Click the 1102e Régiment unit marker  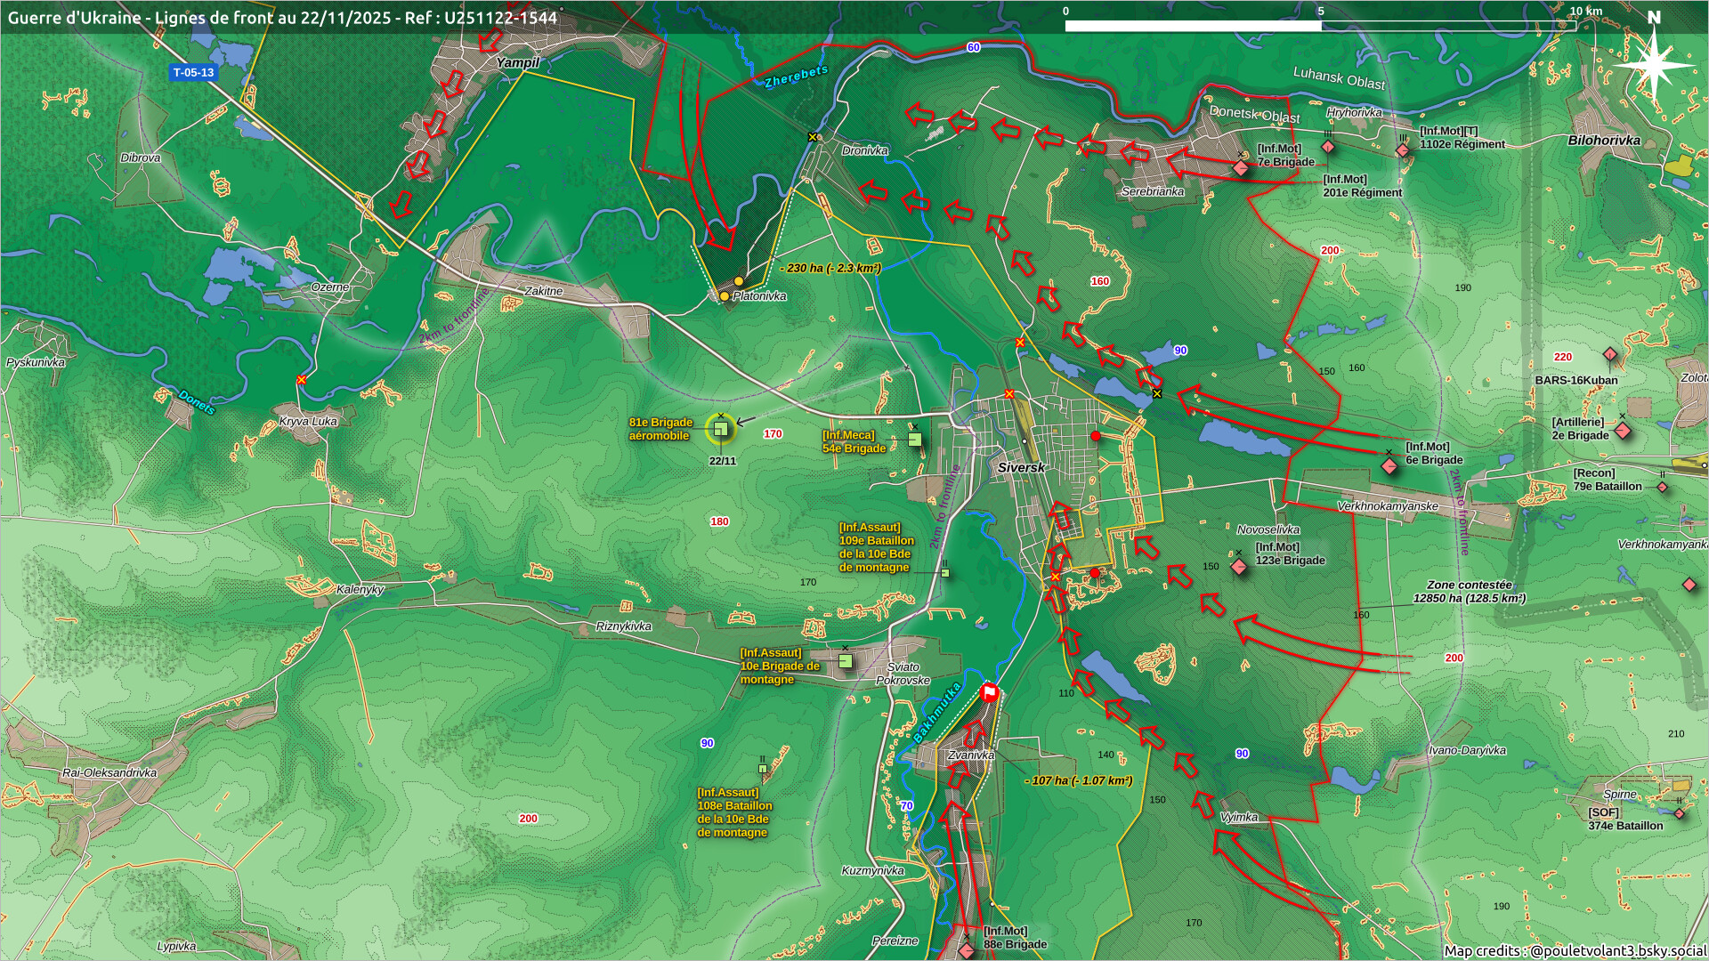(1403, 149)
